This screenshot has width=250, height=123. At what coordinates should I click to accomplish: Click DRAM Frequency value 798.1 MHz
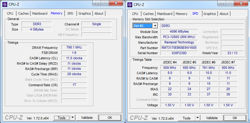tap(74, 48)
